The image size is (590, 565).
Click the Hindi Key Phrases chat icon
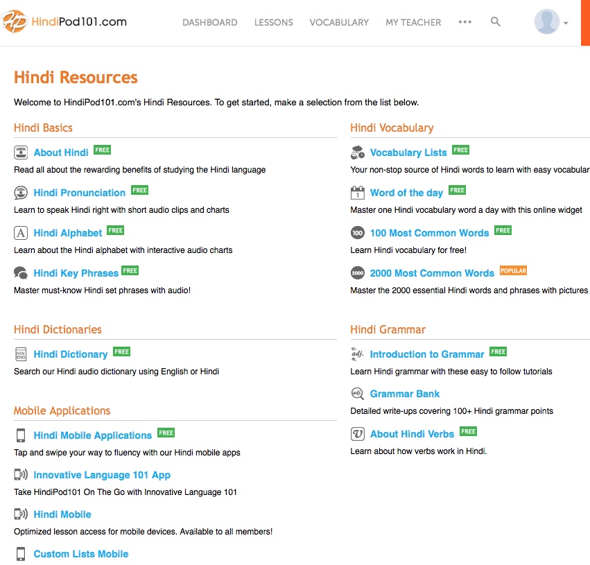(21, 273)
